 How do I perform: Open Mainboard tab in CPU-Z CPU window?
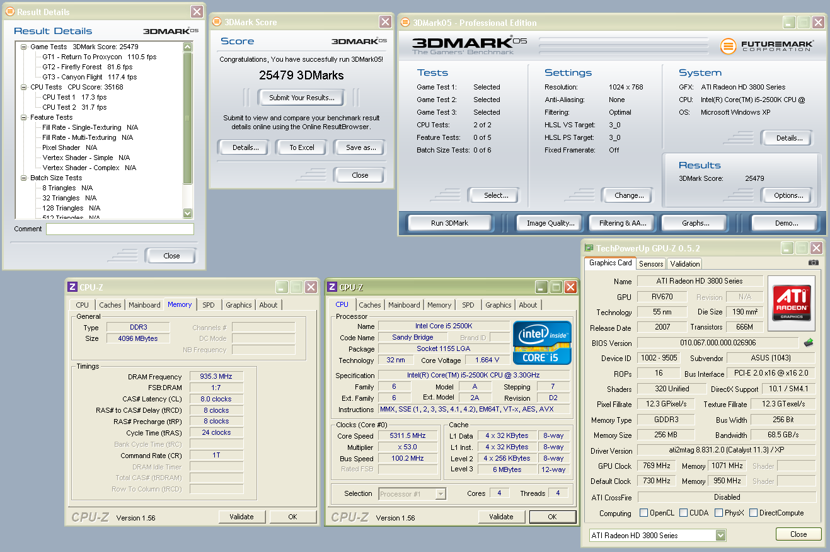[404, 305]
